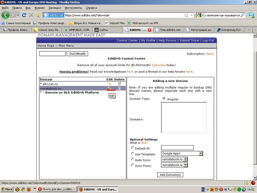Click the QuickModify text input field
Image resolution: width=257 pixels, height=193 pixels.
[53, 54]
